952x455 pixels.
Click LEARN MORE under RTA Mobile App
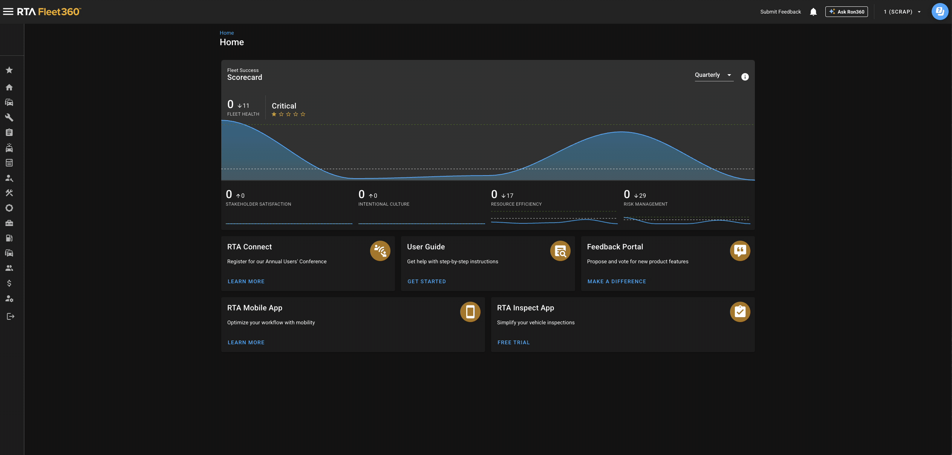click(x=246, y=342)
